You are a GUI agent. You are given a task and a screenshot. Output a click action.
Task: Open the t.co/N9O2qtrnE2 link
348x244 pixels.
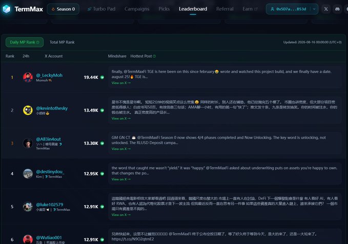tap(133, 239)
